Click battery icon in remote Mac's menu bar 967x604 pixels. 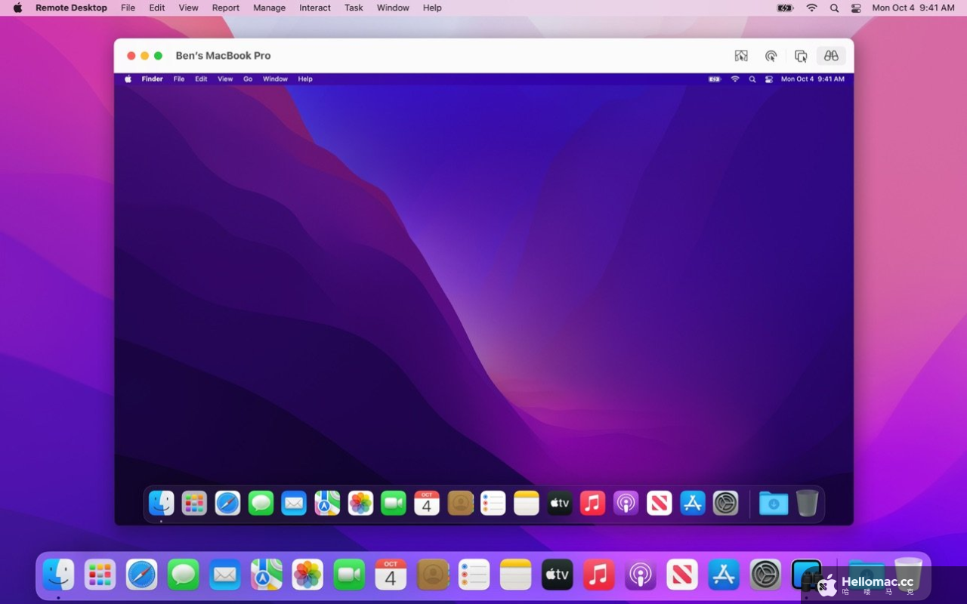pos(715,79)
